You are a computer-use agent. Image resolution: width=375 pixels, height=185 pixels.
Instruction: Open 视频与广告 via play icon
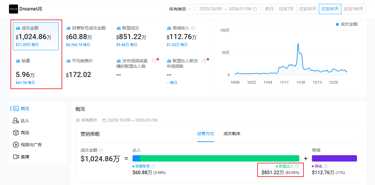point(16,145)
